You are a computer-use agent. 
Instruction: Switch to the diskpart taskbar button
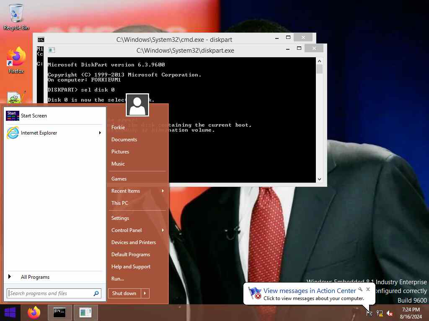pos(85,312)
